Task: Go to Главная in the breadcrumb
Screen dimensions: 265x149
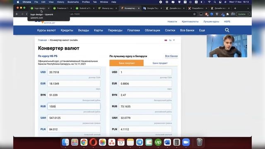Action: pyautogui.click(x=42, y=40)
